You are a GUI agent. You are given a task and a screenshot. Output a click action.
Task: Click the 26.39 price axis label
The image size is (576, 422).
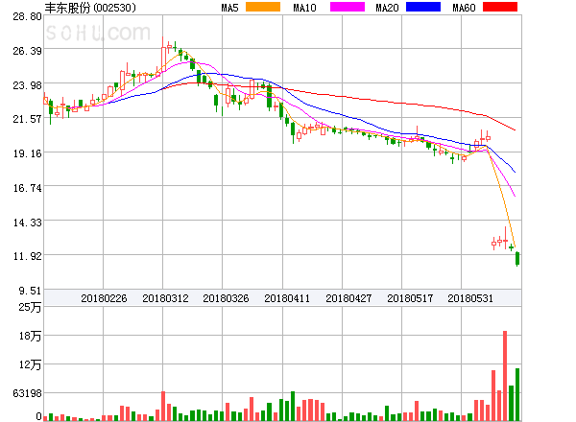pos(27,51)
